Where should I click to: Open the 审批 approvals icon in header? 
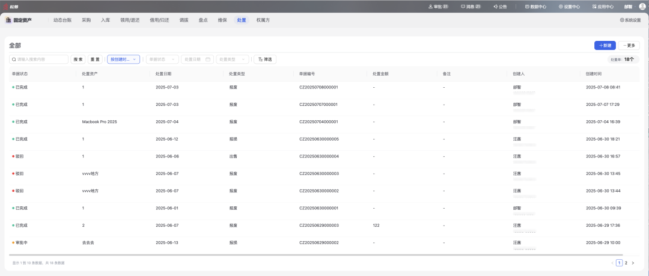(x=430, y=7)
